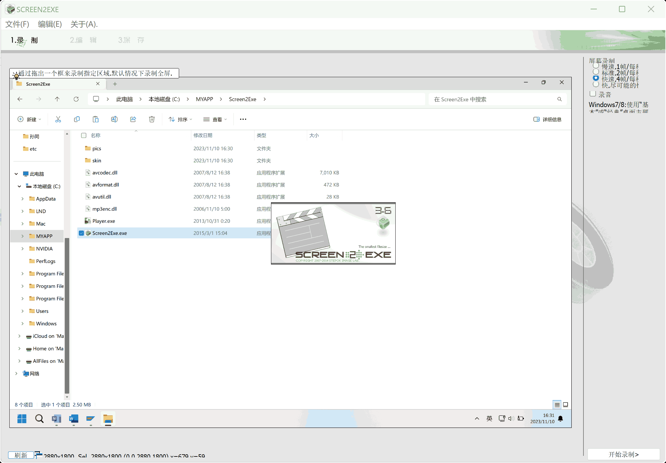Click the 新建 button in the toolbar
Screen dimensions: 666x463
point(29,119)
